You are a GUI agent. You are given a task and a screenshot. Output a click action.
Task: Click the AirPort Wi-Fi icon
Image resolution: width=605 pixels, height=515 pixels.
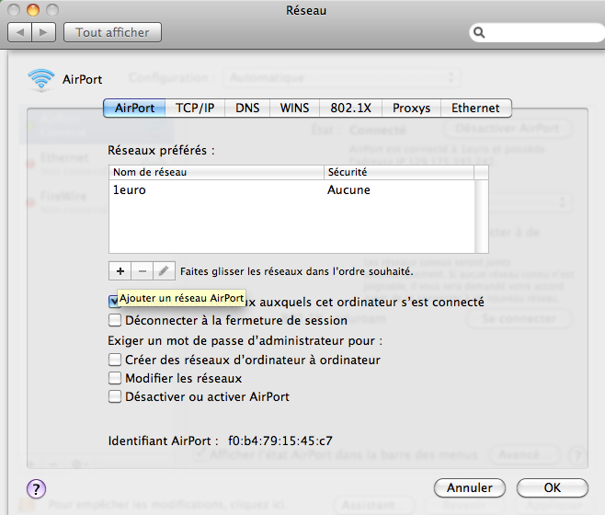[40, 79]
